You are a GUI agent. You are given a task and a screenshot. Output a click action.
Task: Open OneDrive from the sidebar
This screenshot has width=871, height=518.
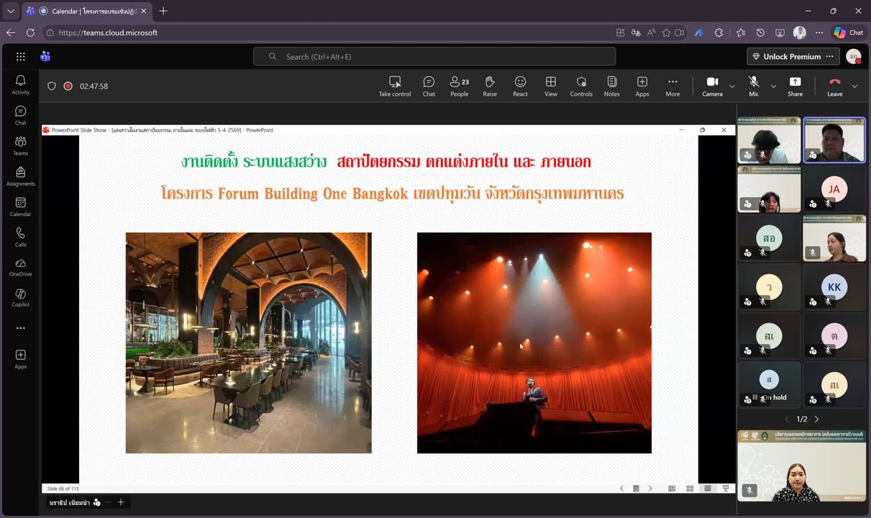click(x=21, y=267)
